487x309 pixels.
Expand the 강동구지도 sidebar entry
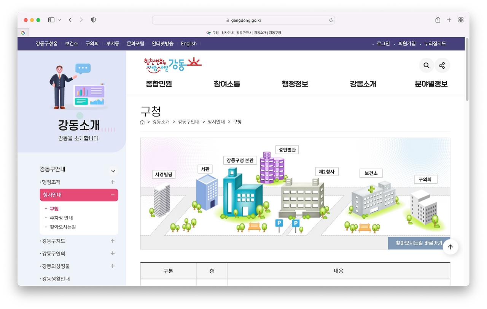point(112,241)
